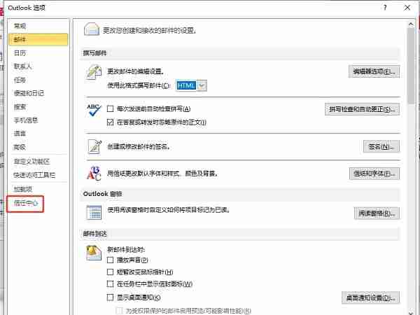Screen dimensions: 420x315
Task: Click the signature icon beside 创建或修改邮件的签名
Action: pos(94,147)
